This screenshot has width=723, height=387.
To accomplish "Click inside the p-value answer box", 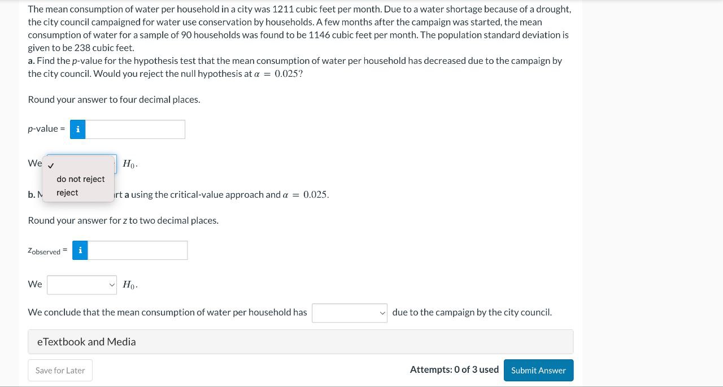I will click(136, 129).
